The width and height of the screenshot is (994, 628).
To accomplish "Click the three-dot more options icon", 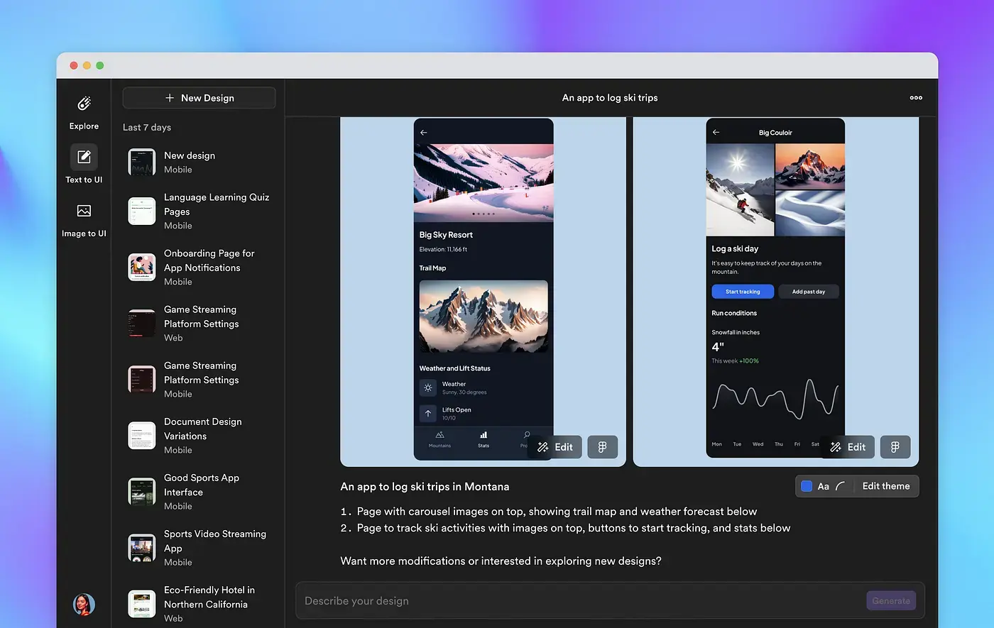I will click(916, 98).
